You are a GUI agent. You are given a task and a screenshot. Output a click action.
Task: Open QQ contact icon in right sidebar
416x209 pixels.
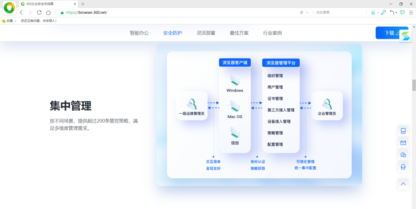(x=403, y=167)
